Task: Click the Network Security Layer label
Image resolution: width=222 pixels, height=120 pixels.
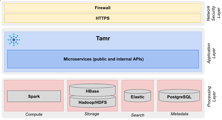Action: tap(213, 13)
